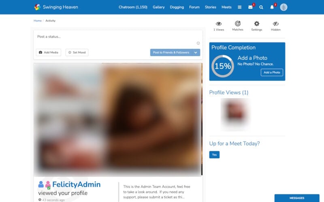324x202 pixels.
Task: Click the couple icon beside FelicityAdmin
Action: [x=45, y=185]
